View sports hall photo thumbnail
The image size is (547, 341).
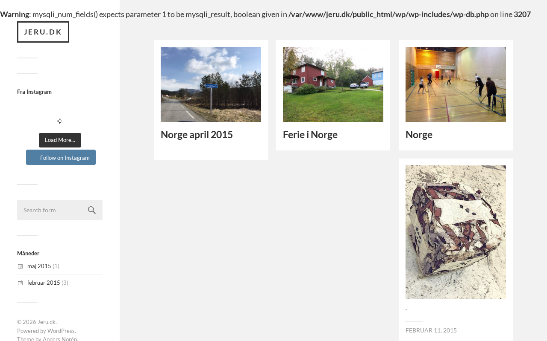[456, 84]
